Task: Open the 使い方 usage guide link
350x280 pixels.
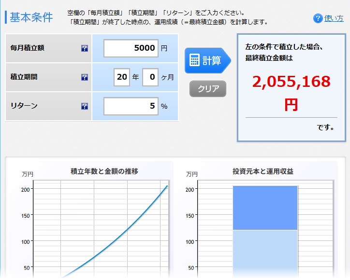Action: point(334,18)
